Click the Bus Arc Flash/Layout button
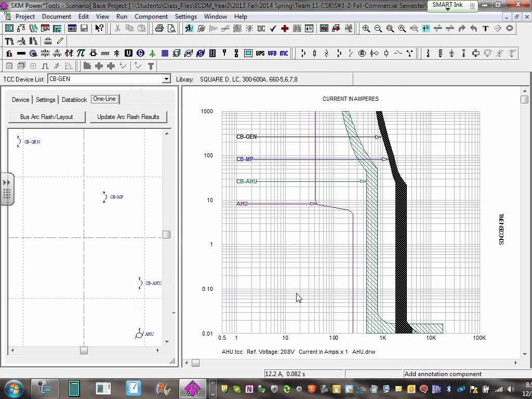 (x=47, y=117)
